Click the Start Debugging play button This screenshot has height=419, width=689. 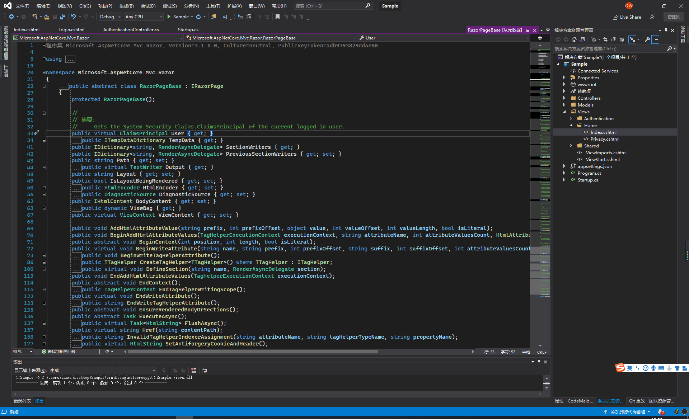pos(169,17)
